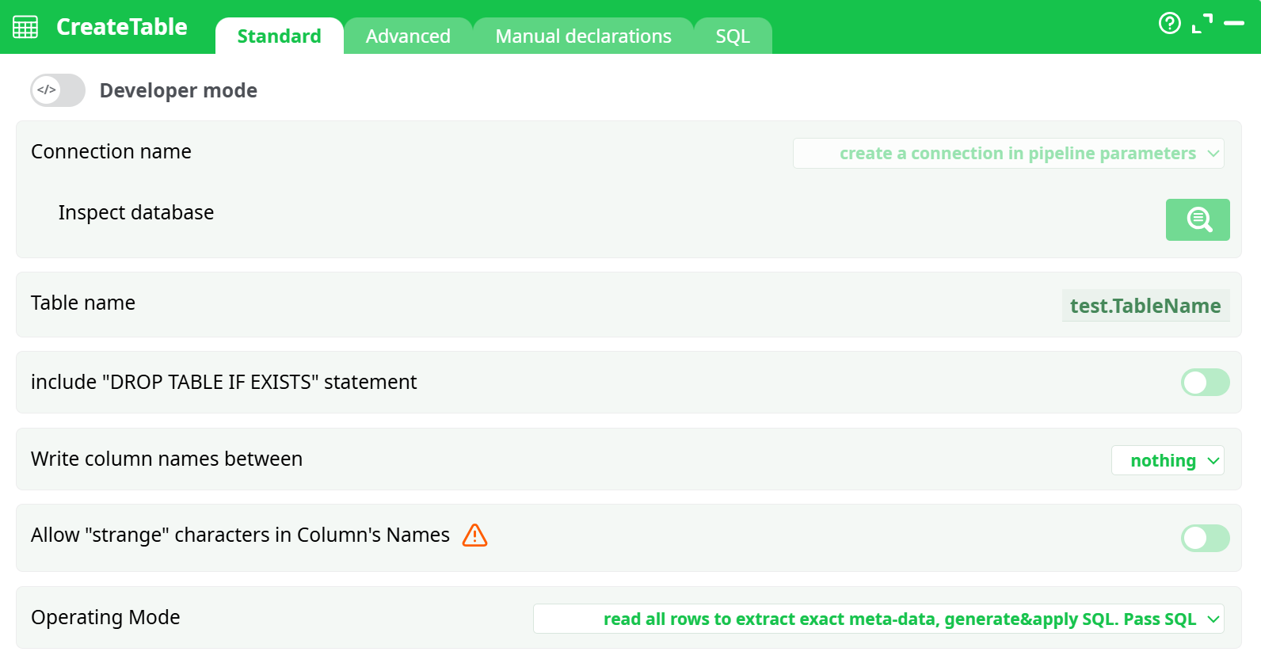This screenshot has height=663, width=1261.
Task: Click the Developer mode label
Action: point(178,90)
